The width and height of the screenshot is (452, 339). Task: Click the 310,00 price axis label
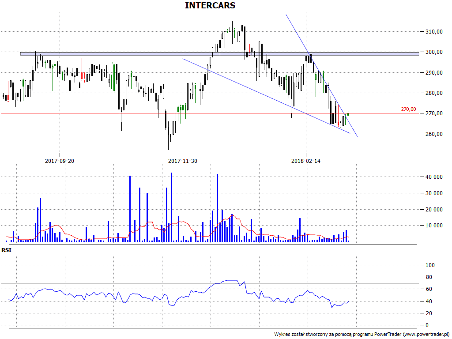pos(434,31)
